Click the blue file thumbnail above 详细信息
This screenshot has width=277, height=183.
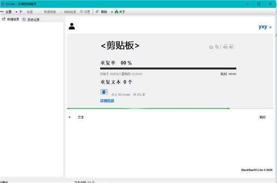pyautogui.click(x=104, y=92)
